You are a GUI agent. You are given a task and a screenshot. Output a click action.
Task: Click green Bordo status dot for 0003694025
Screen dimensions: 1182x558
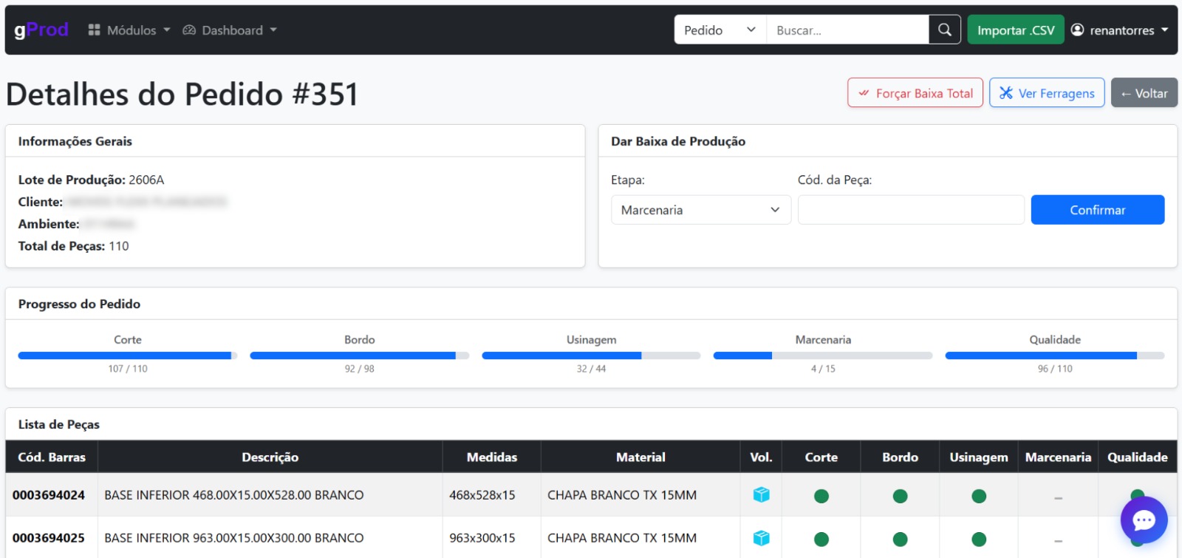point(900,540)
